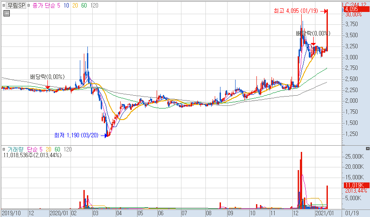Click the square marker before 종가 단순
Image resolution: width=370 pixels, height=217 pixels.
point(29,5)
